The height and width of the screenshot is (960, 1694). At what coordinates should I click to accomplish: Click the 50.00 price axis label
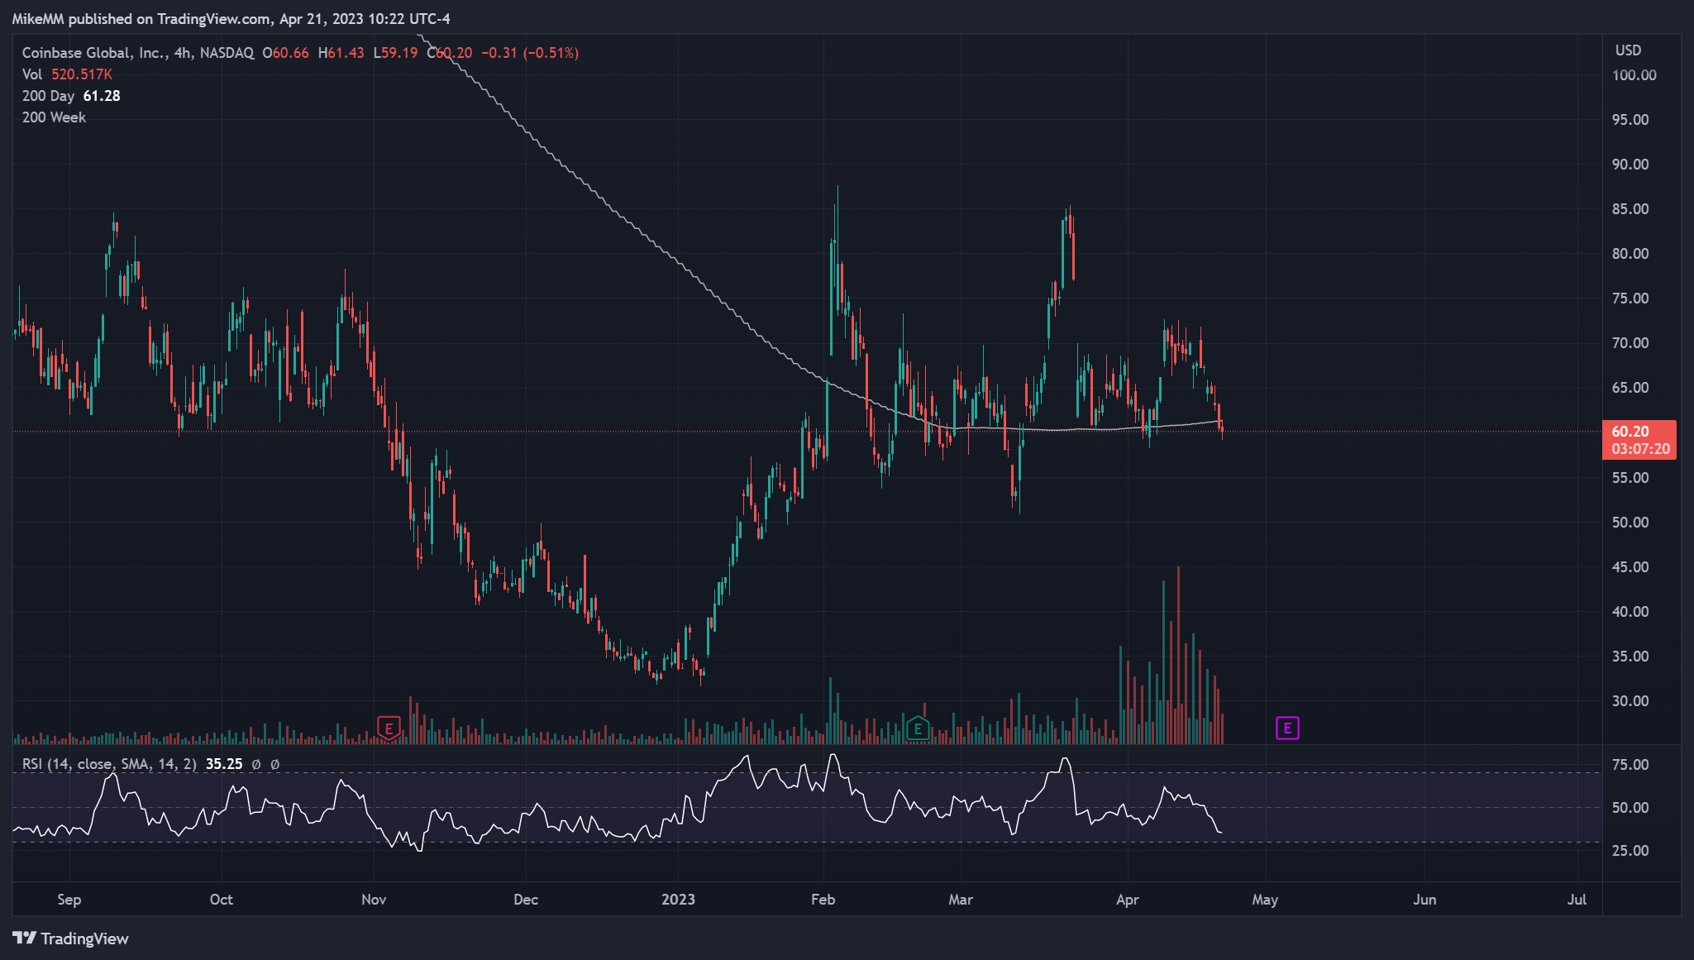coord(1630,523)
